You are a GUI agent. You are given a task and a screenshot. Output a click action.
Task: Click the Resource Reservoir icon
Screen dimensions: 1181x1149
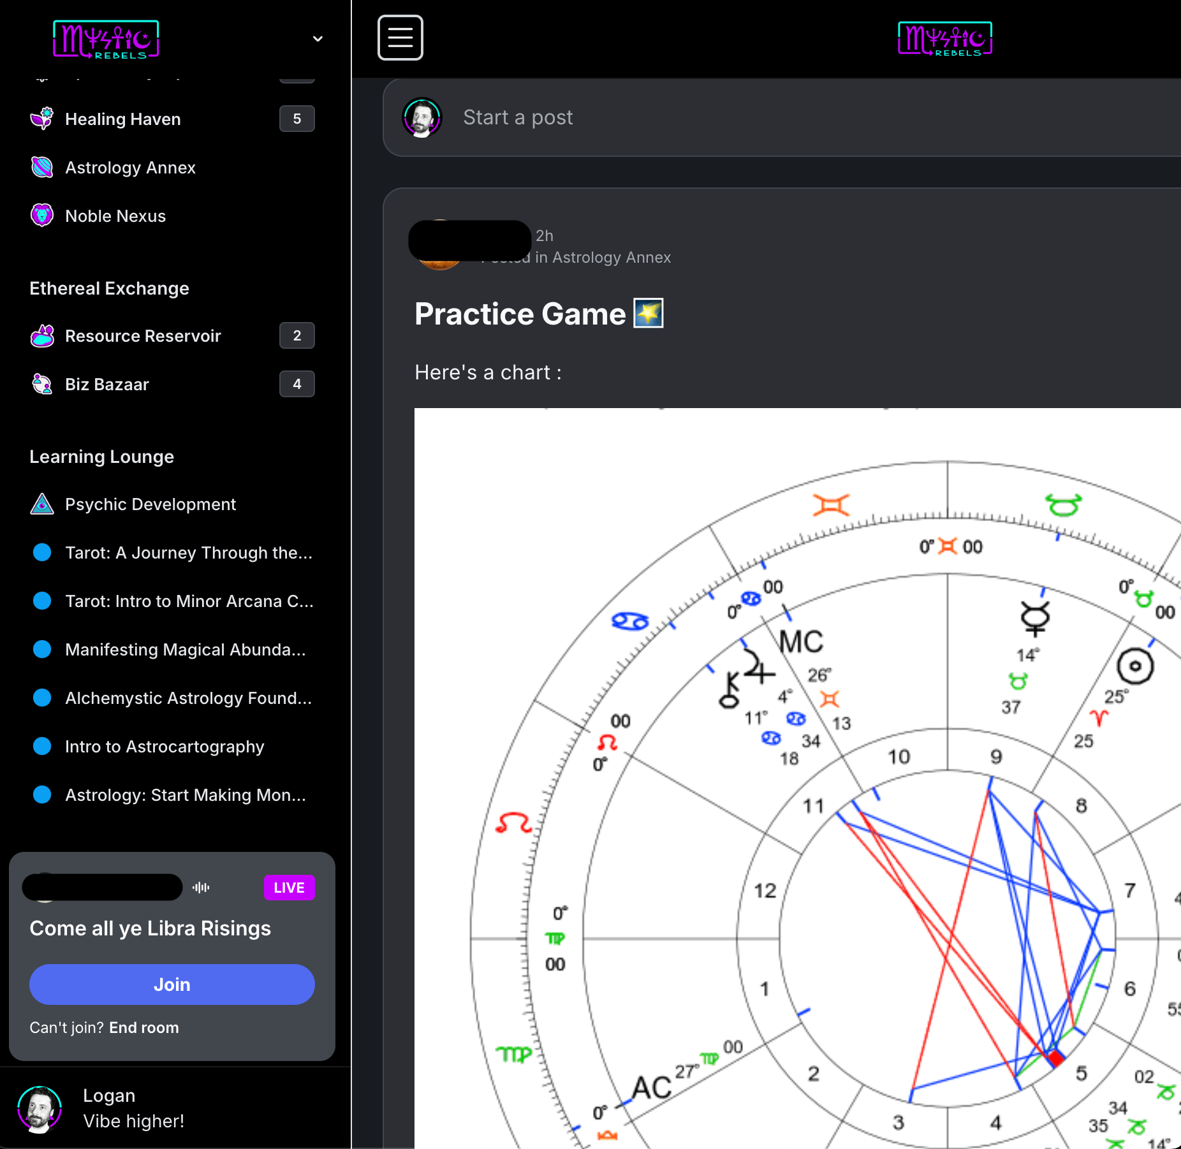click(x=42, y=335)
